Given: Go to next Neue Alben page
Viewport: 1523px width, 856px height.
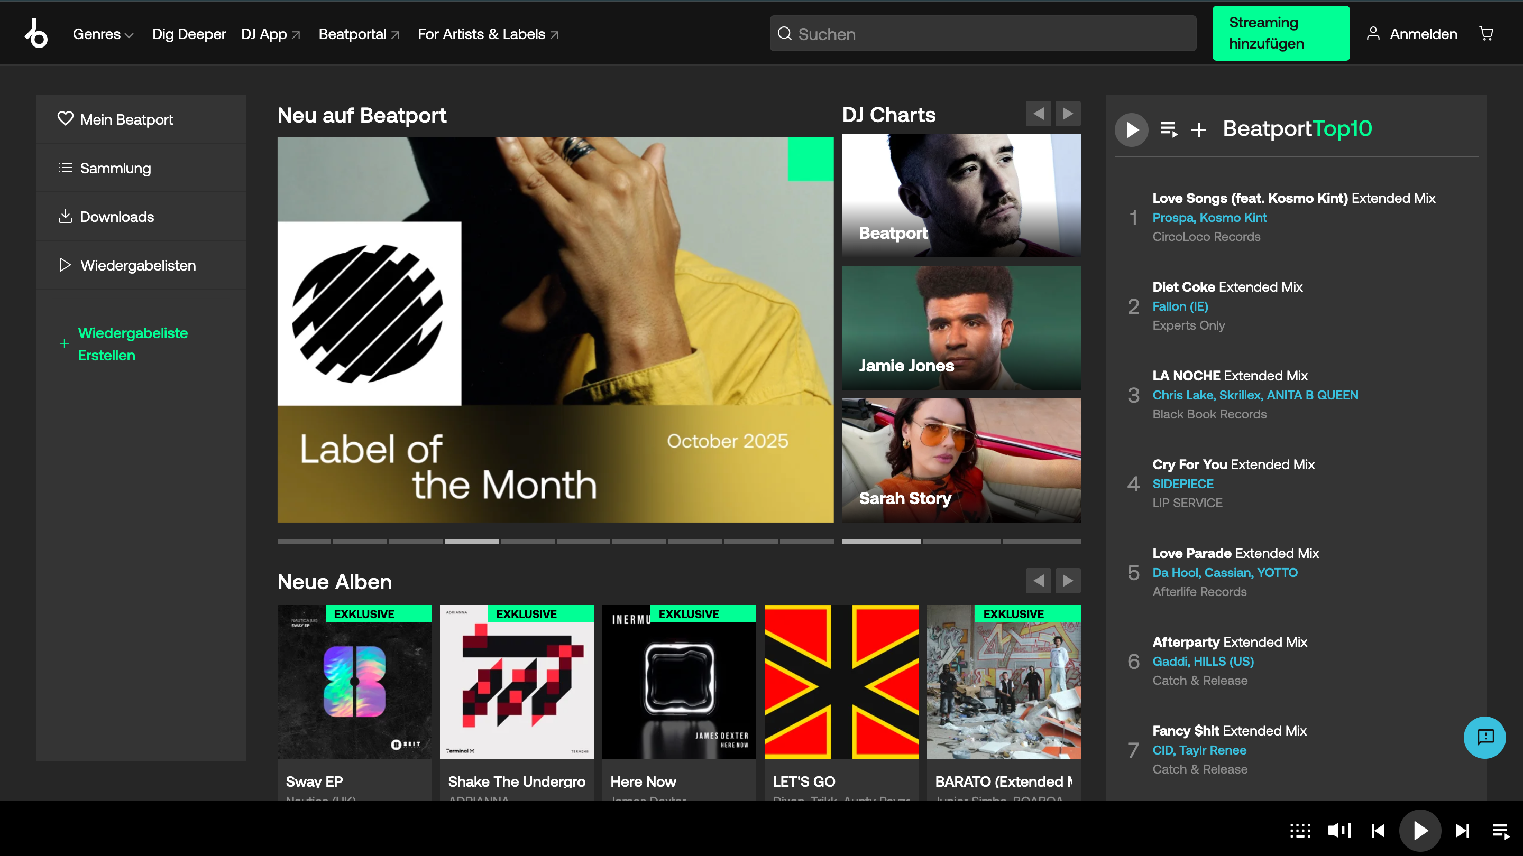Looking at the screenshot, I should coord(1068,581).
